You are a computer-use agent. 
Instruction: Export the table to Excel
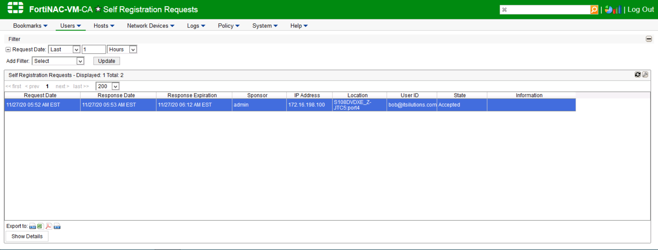[x=40, y=226]
